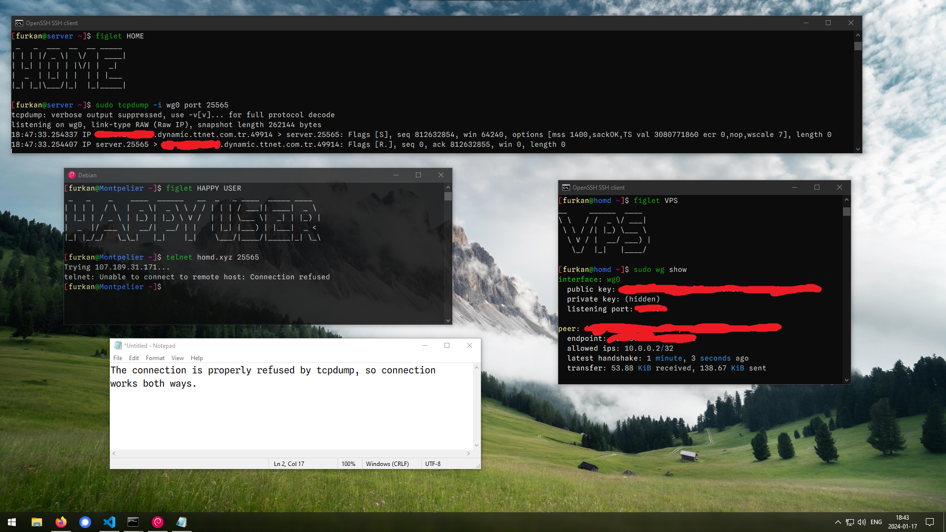The width and height of the screenshot is (946, 532).
Task: Click Notepad's horizontal scrollbar right arrow
Action: pyautogui.click(x=469, y=453)
